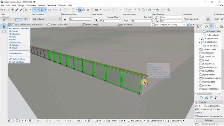Toggle Posts visibility eye
This screenshot has height=126, width=224.
tap(10, 40)
